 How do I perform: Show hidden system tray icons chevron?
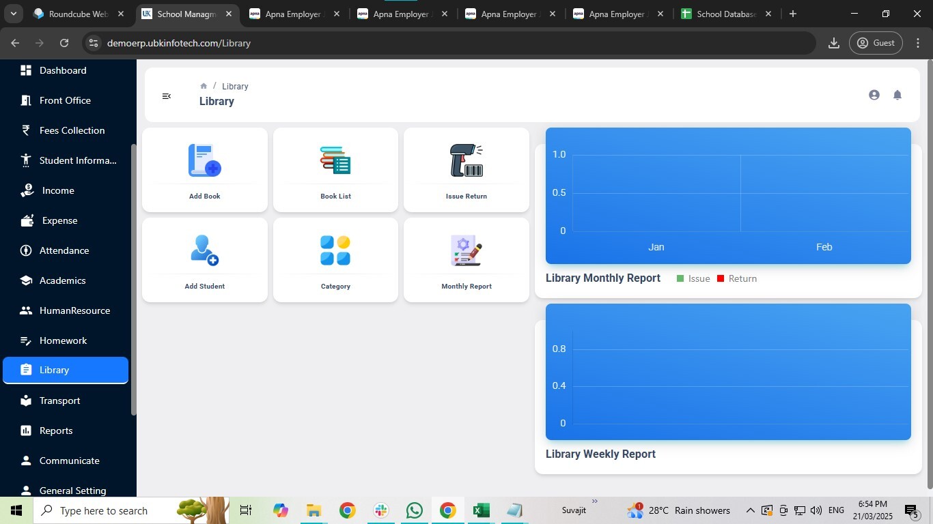(x=750, y=510)
